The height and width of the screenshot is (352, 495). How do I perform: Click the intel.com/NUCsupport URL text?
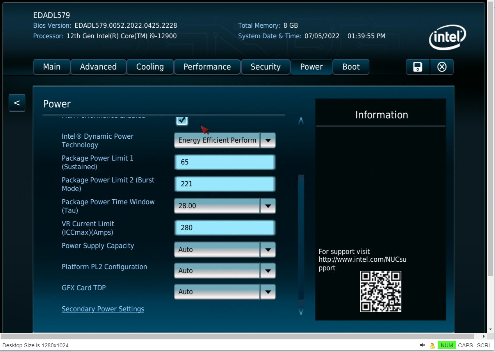tap(362, 260)
